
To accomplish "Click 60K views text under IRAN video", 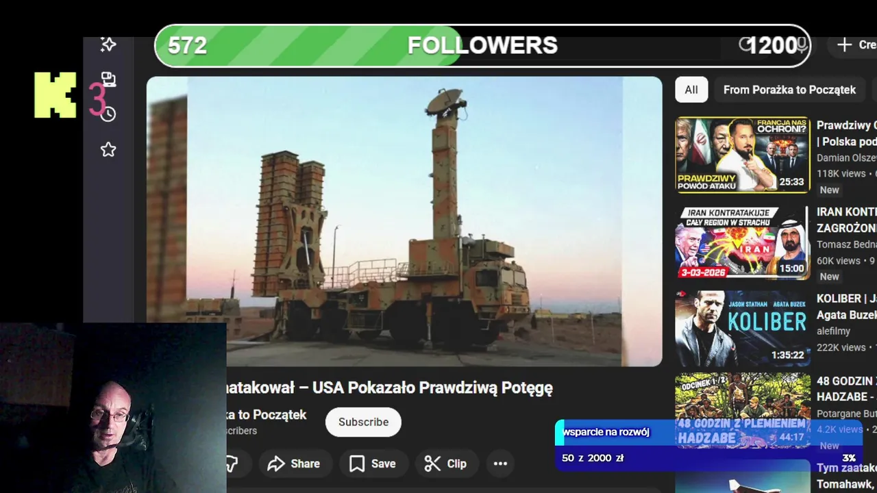I will 838,261.
